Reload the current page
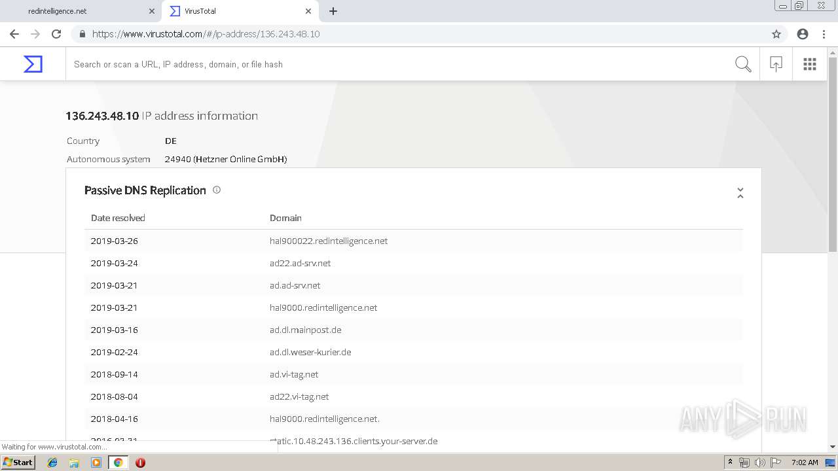 click(x=56, y=34)
